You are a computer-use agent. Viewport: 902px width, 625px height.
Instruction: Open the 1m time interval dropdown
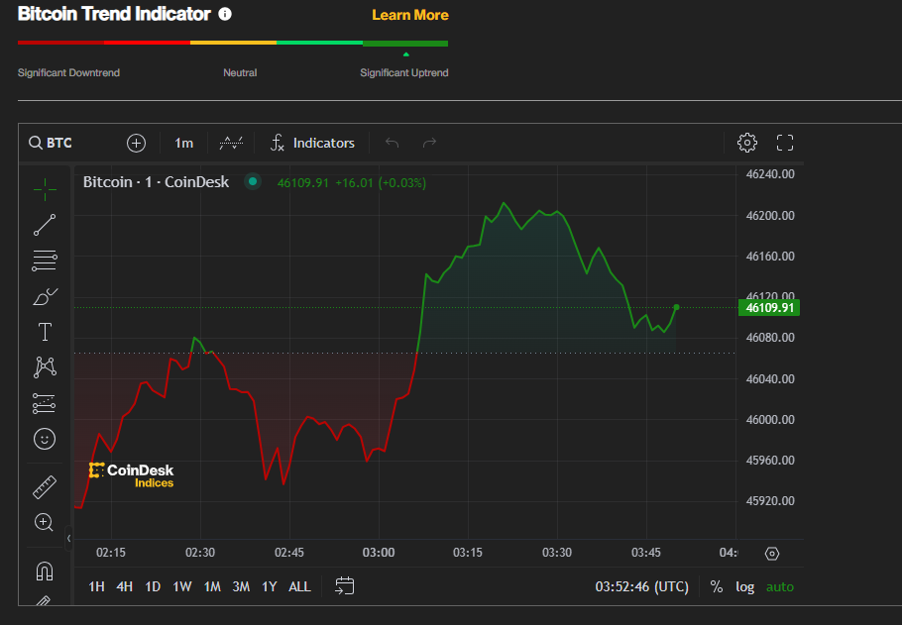[183, 143]
